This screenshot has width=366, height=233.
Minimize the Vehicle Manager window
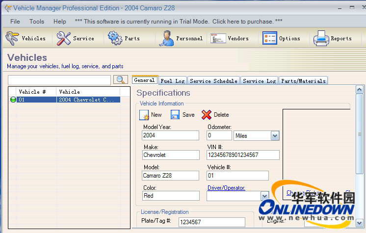click(x=340, y=8)
